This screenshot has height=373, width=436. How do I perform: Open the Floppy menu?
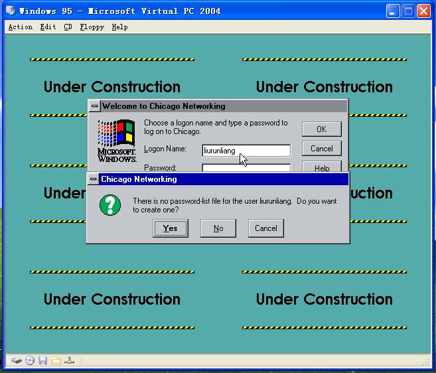coord(92,27)
